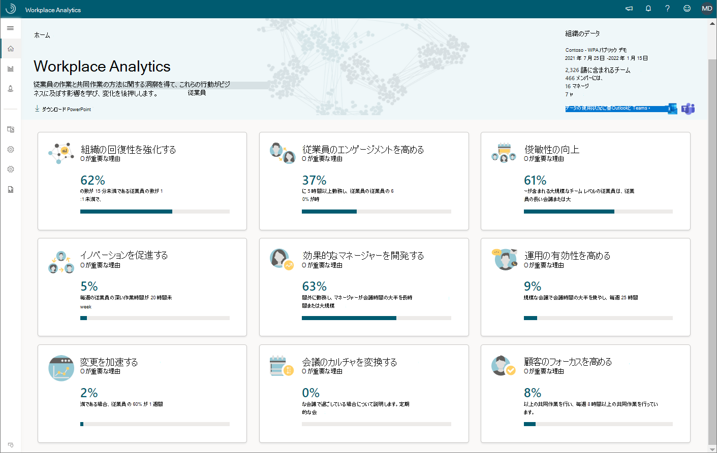The height and width of the screenshot is (453, 717).
Task: Click the 37% progress bar
Action: coord(377,212)
